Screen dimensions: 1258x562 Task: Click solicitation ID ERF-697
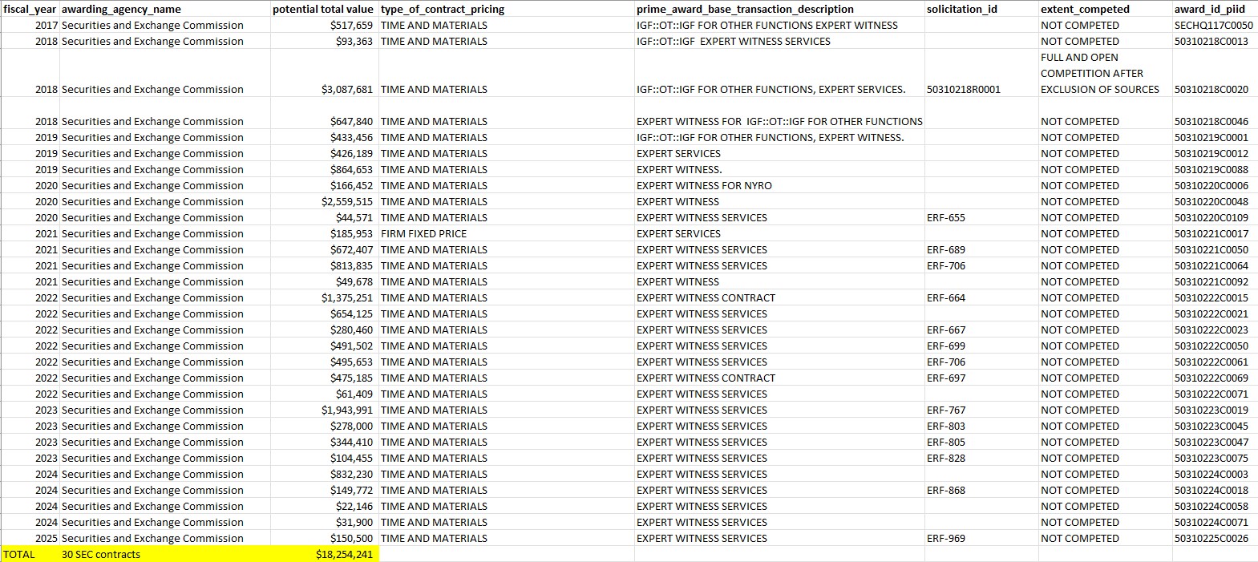(x=981, y=378)
